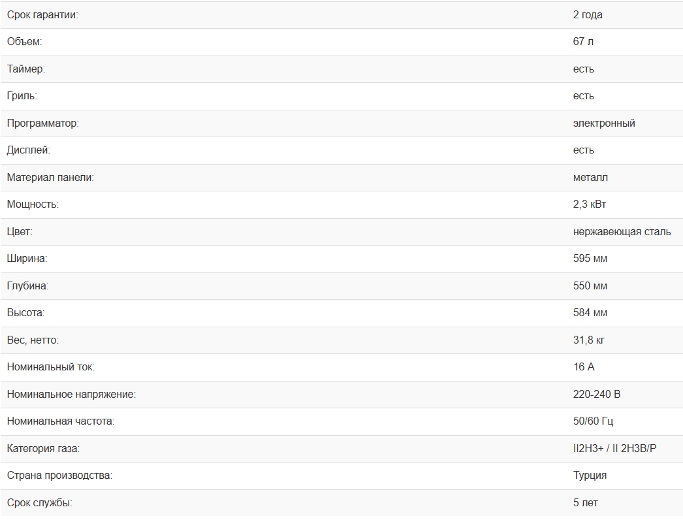The image size is (683, 520).
Task: Click the "595 мм" width value
Action: (590, 259)
